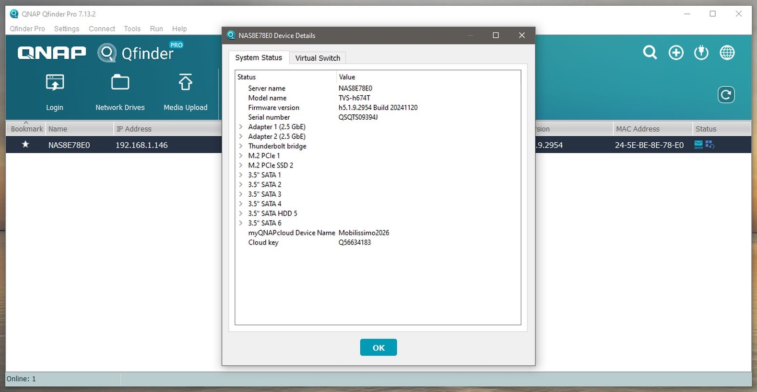Screen dimensions: 757x392
Task: Click the Login icon in the toolbar
Action: (55, 83)
